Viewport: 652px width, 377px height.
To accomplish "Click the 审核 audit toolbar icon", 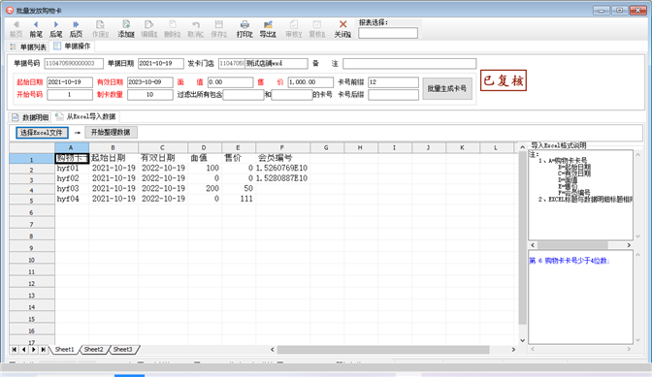I will [x=294, y=29].
